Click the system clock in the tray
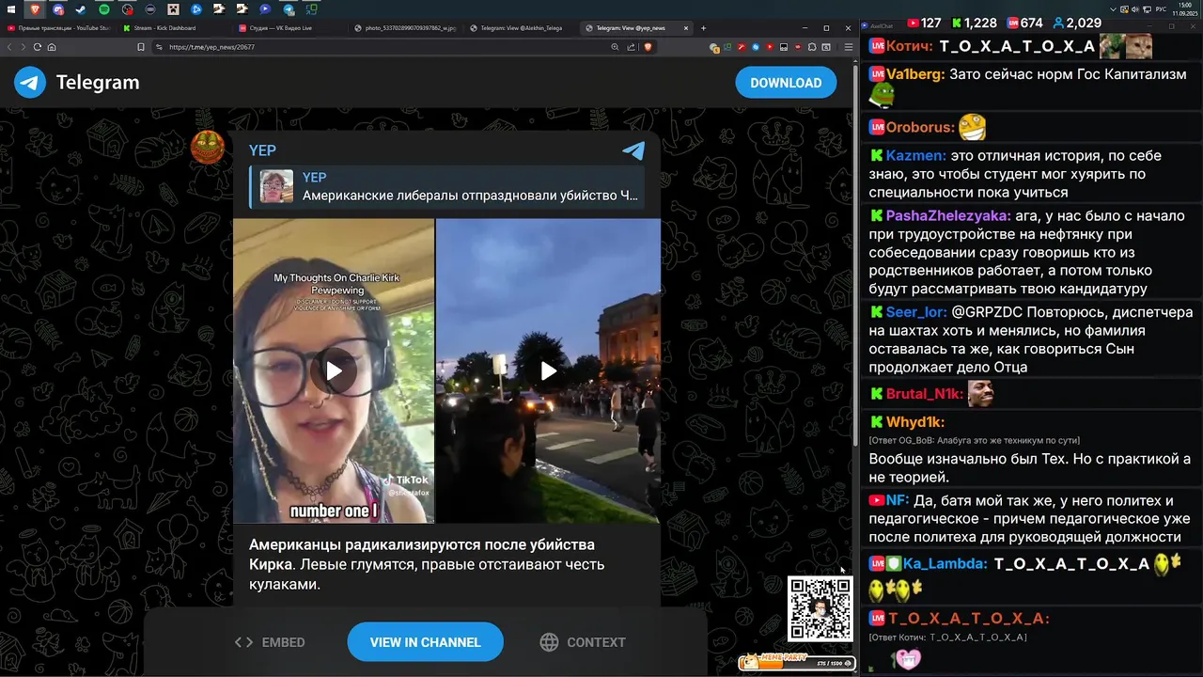 pos(1185,9)
